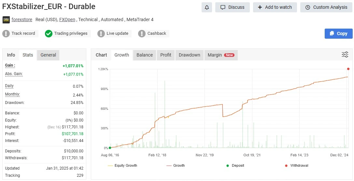Click the forexstore avatar logo
This screenshot has height=181, width=354.
pos(6,20)
